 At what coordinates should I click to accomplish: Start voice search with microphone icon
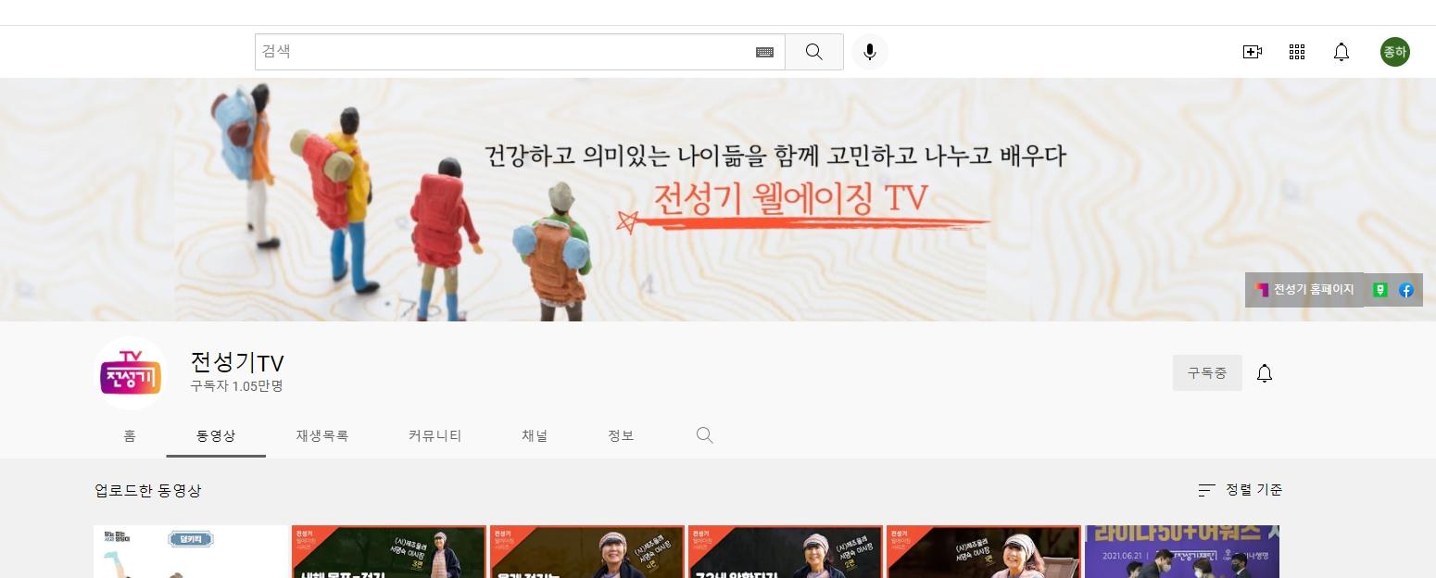tap(870, 52)
